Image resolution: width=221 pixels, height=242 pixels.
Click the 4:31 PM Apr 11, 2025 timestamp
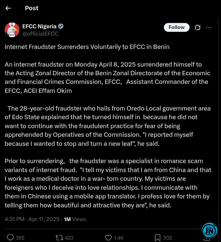tap(32, 219)
